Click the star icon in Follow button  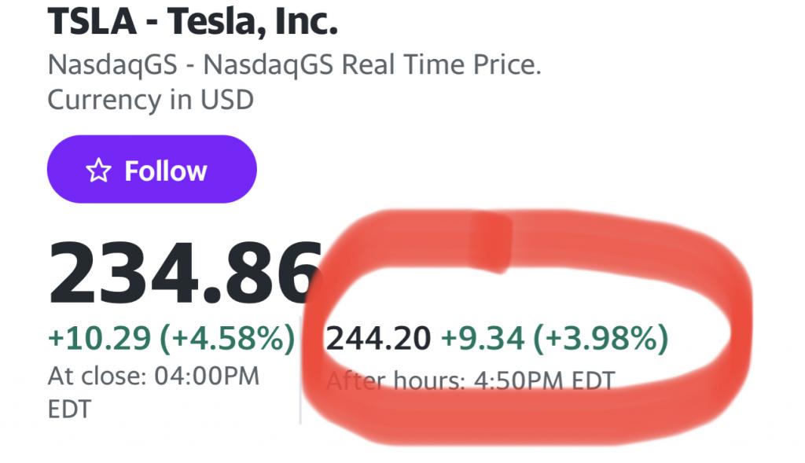tap(98, 171)
